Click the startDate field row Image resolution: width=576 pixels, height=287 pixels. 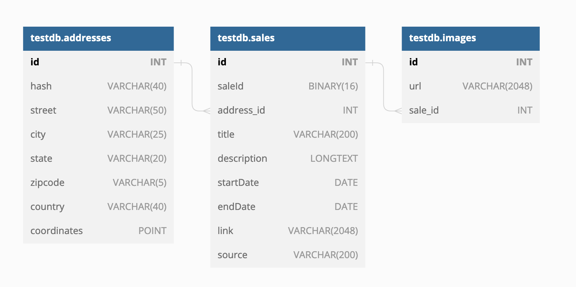pos(288,183)
